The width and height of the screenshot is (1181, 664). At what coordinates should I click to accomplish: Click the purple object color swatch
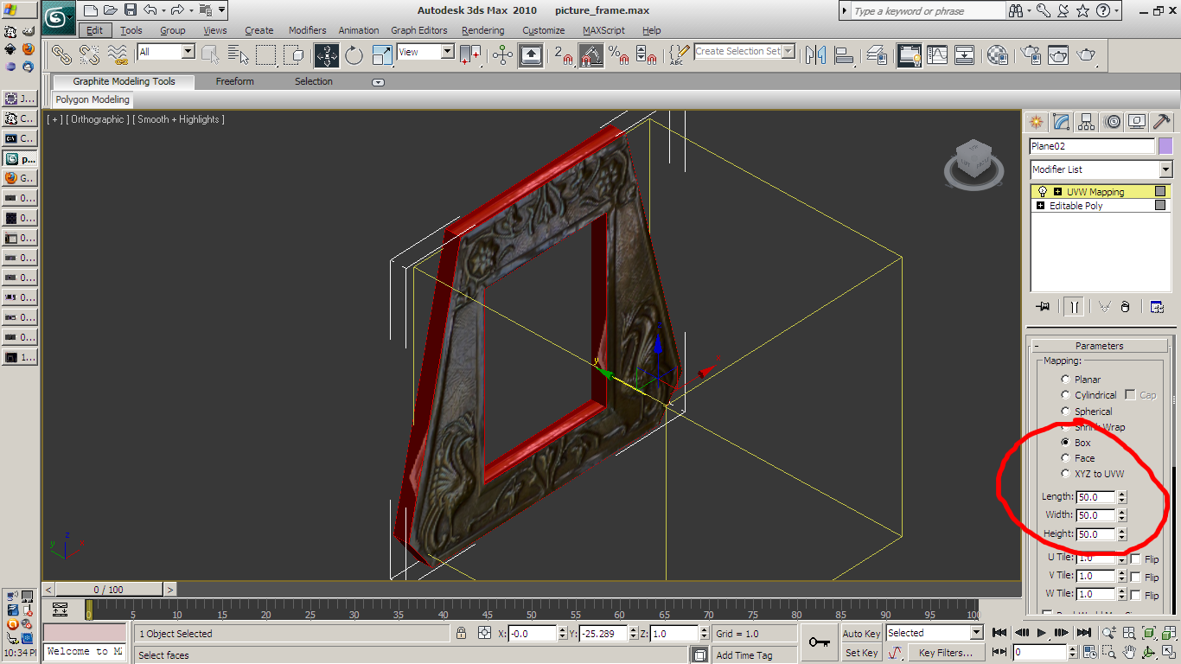(x=1165, y=146)
